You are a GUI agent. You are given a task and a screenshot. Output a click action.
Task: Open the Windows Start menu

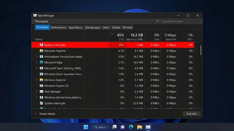pyautogui.click(x=86, y=127)
